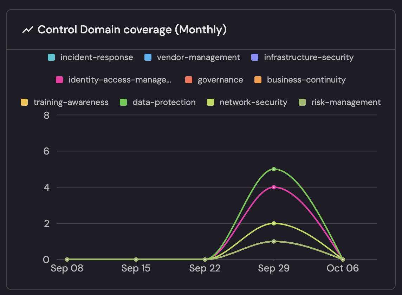Image resolution: width=402 pixels, height=295 pixels.
Task: Click the training-awareness yellow swatch
Action: pyautogui.click(x=24, y=102)
